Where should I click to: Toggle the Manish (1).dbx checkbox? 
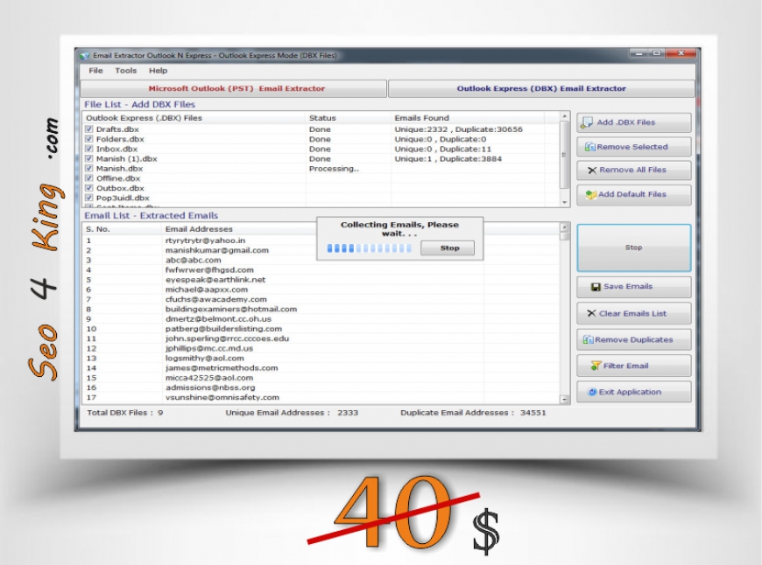(89, 158)
